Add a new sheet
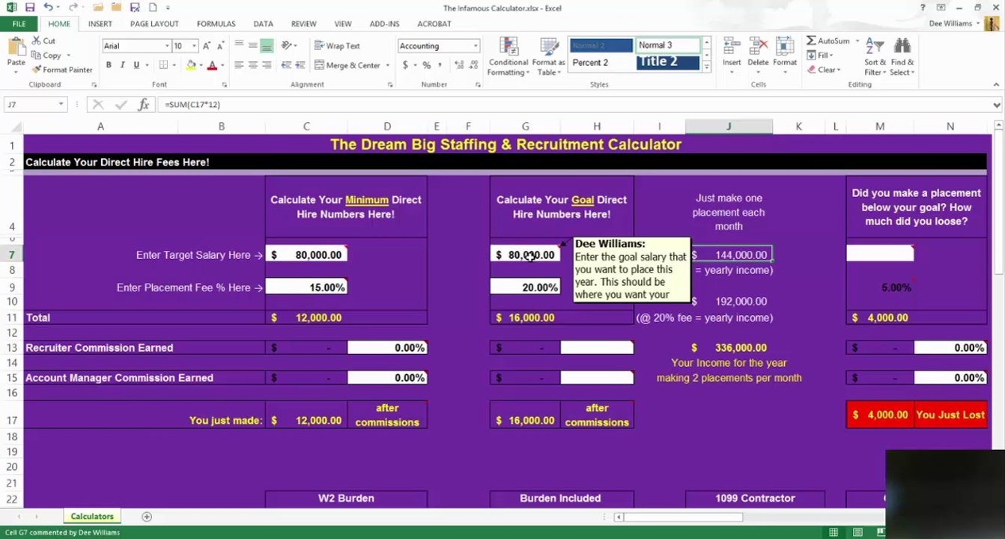 [x=147, y=517]
